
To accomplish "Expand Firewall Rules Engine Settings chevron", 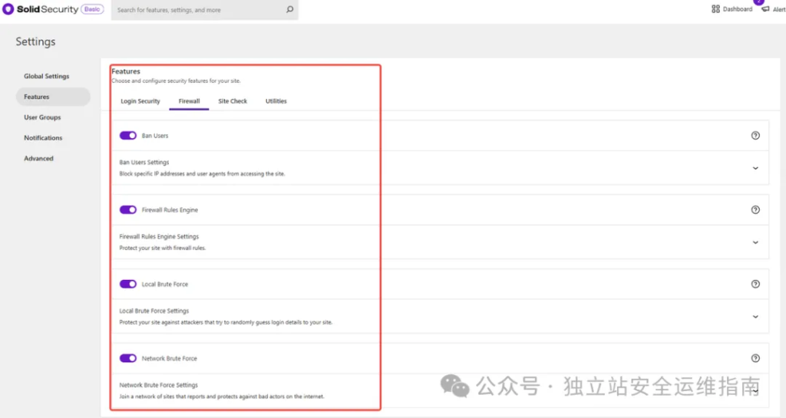I will [x=755, y=242].
